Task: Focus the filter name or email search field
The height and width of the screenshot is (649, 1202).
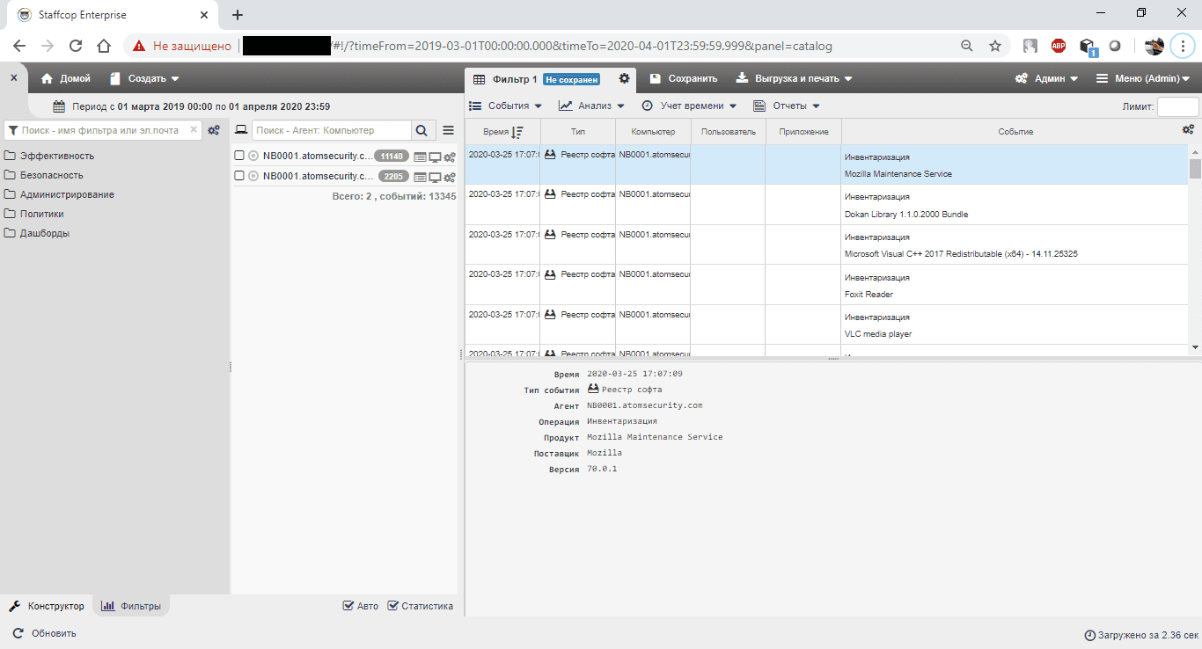Action: 105,130
